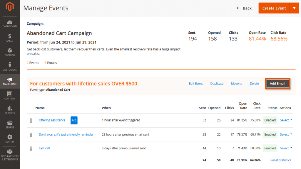Click the Create Event button
Screen dimensions: 301x169
[x=274, y=8]
